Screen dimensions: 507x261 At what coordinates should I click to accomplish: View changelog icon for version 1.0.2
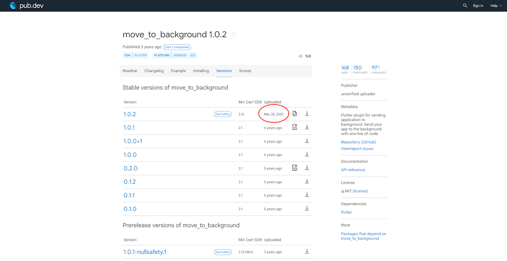pyautogui.click(x=295, y=114)
